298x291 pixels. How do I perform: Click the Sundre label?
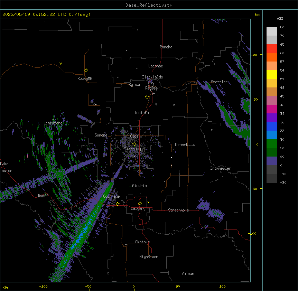pyautogui.click(x=101, y=135)
